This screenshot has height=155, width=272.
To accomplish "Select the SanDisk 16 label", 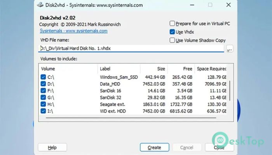I will [x=110, y=91].
